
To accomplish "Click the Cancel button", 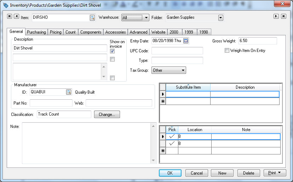I will coord(197,173).
